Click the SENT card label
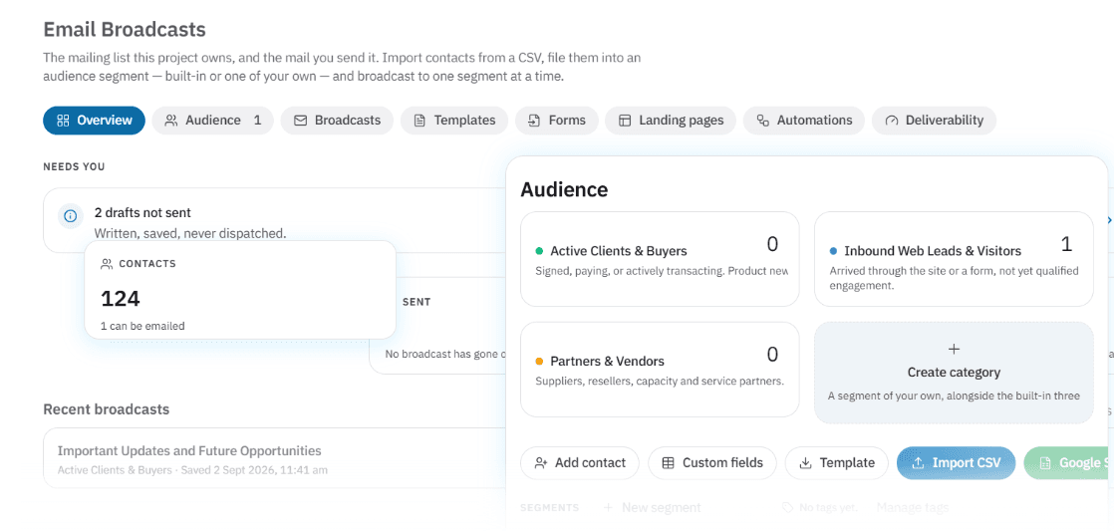This screenshot has height=531, width=1114. [x=417, y=302]
